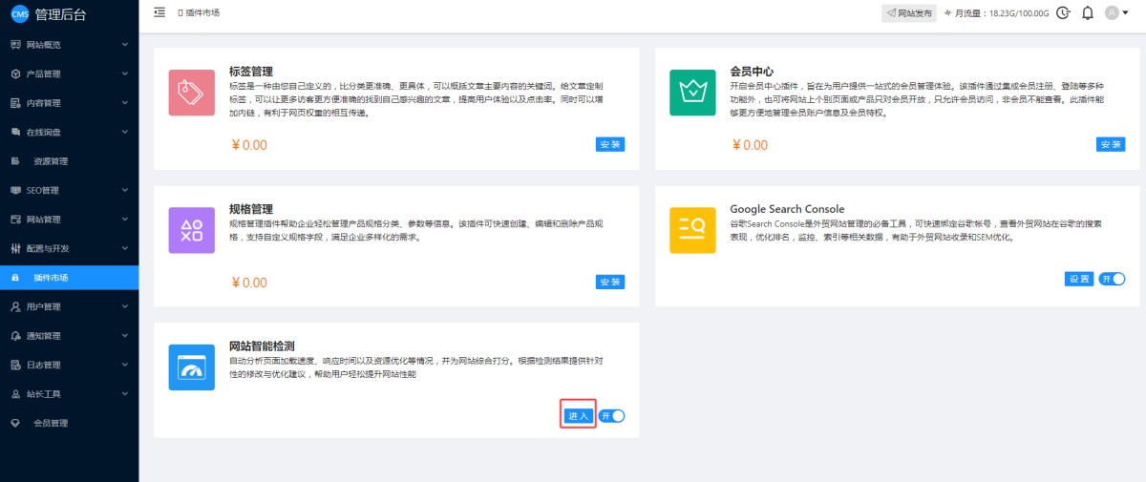
Task: Click the 标签管理 pink tag plugin icon
Action: tap(191, 93)
